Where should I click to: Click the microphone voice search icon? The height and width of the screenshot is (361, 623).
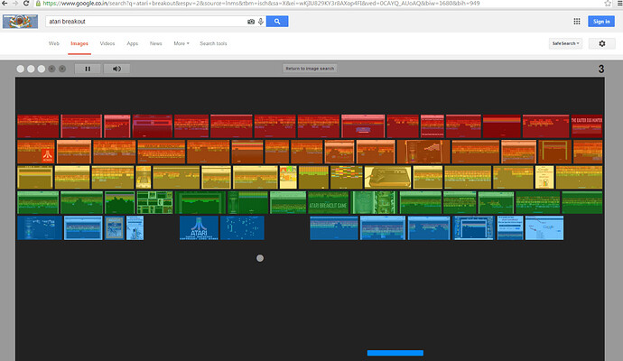point(261,21)
